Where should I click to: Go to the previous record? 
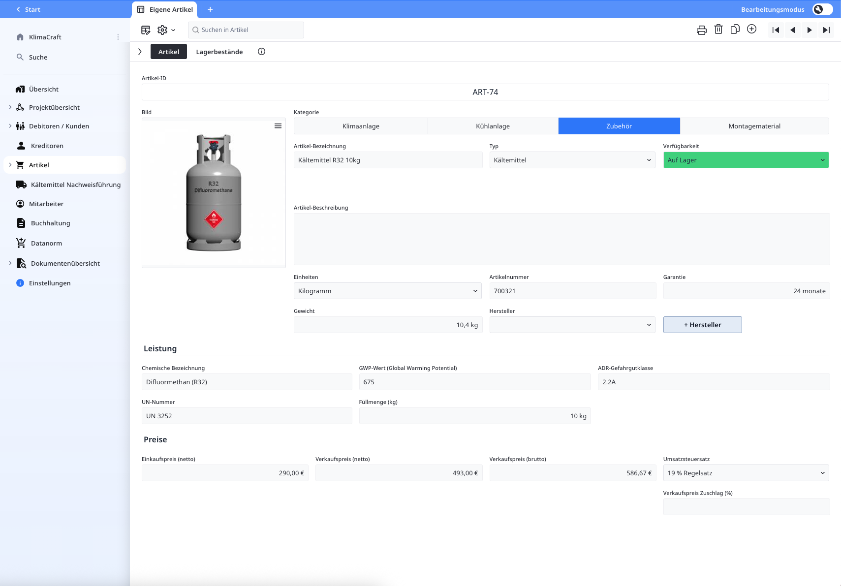point(792,30)
